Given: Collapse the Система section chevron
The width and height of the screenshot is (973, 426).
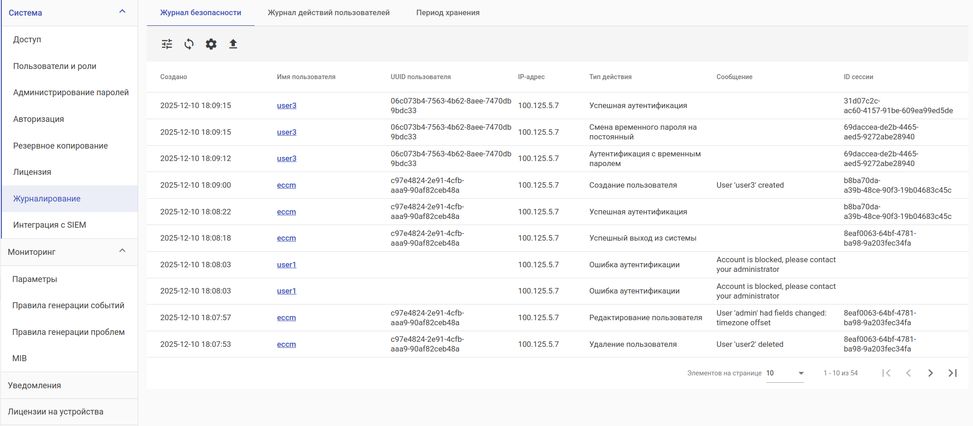Looking at the screenshot, I should pos(122,12).
